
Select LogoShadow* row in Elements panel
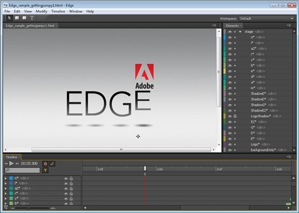click(258, 116)
